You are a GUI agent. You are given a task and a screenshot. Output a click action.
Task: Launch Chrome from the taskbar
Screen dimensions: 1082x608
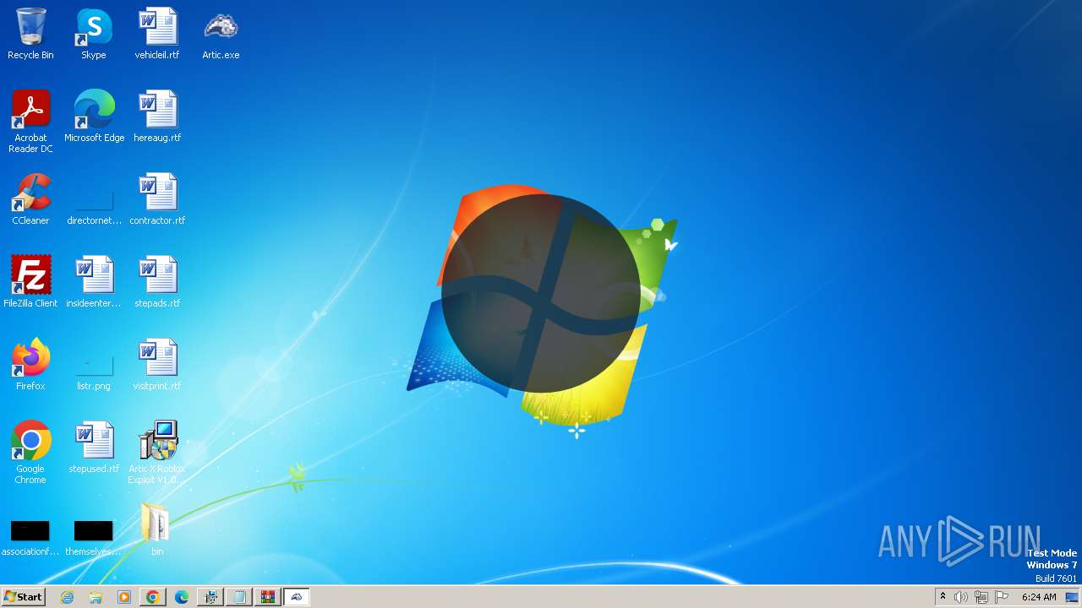[x=153, y=597]
